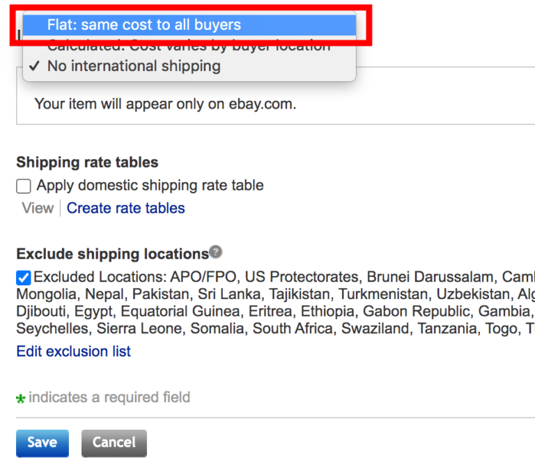
Task: Click the "Apply domestic shipping rate table" label
Action: [x=150, y=186]
